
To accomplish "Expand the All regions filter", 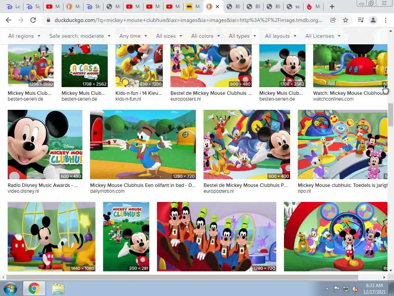I will 24,36.
